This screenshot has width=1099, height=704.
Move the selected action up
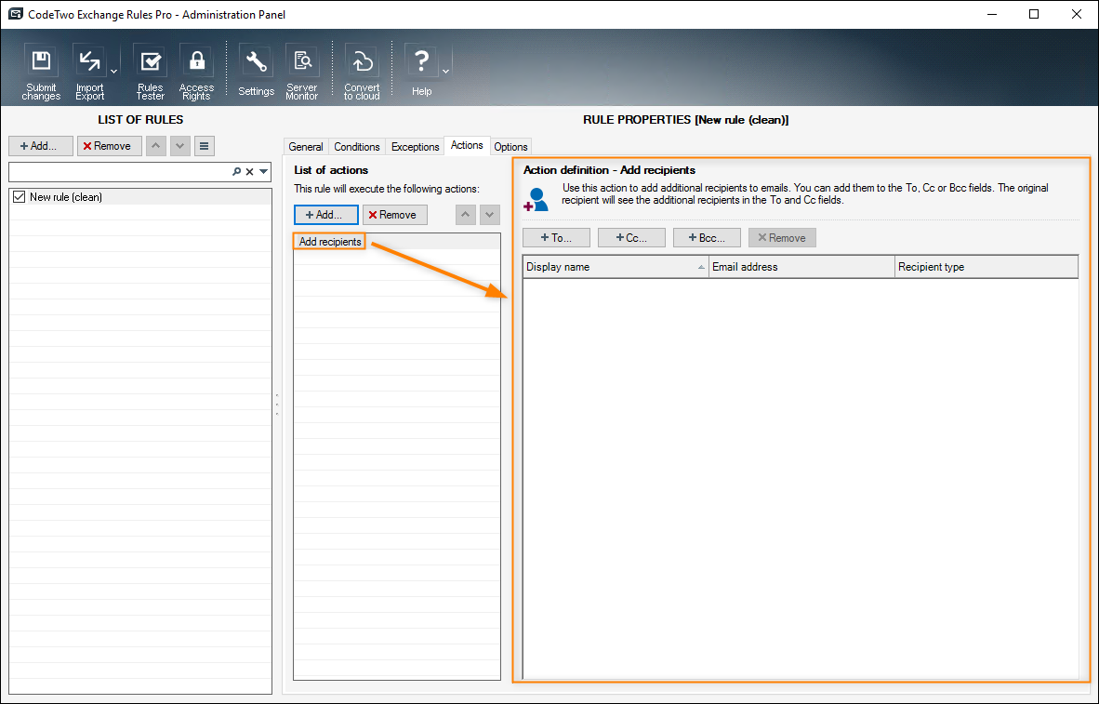[x=466, y=215]
